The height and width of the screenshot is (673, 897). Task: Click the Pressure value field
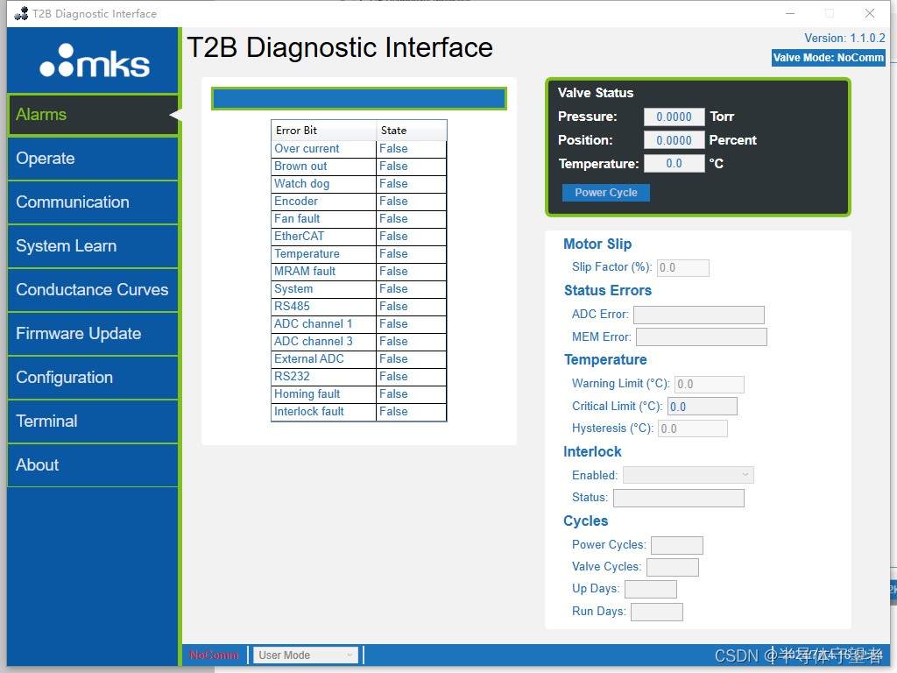pos(674,117)
